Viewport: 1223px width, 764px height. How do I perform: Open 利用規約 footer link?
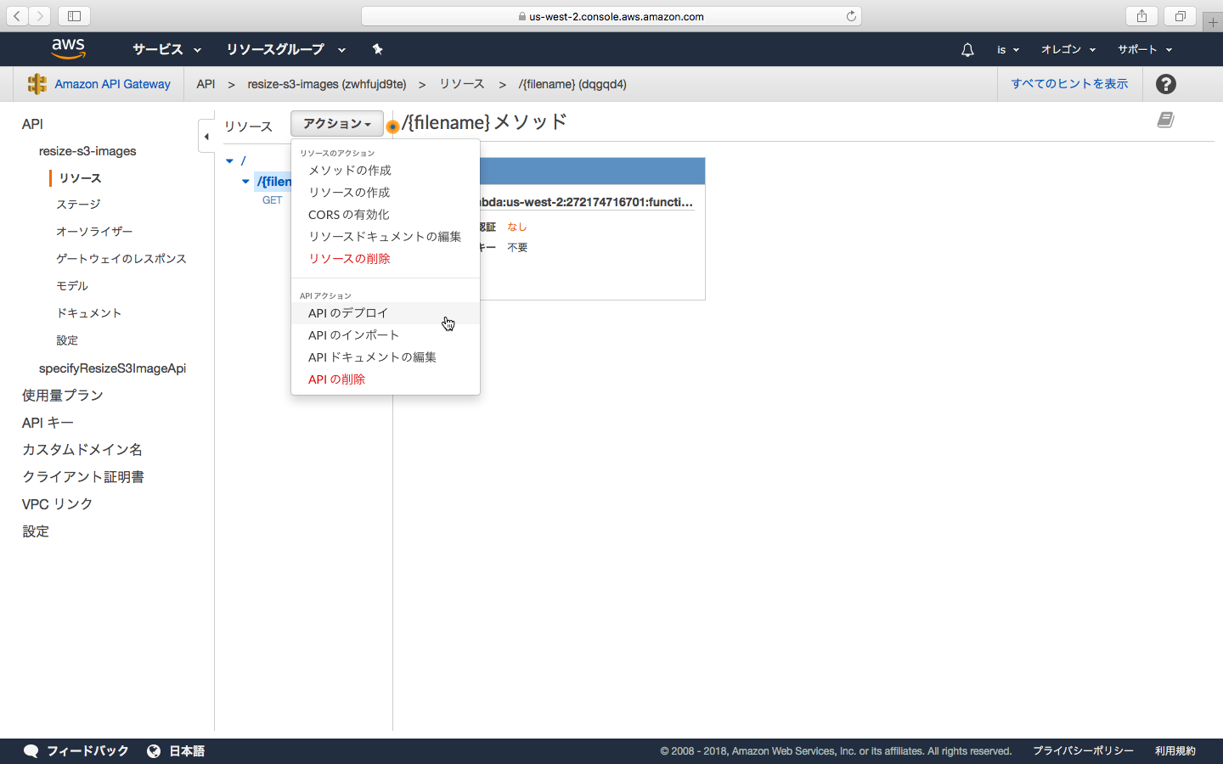click(x=1175, y=750)
